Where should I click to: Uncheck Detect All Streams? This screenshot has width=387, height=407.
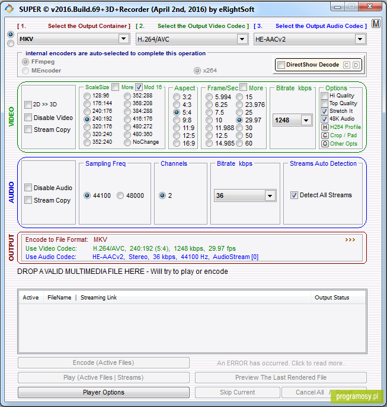click(x=294, y=195)
